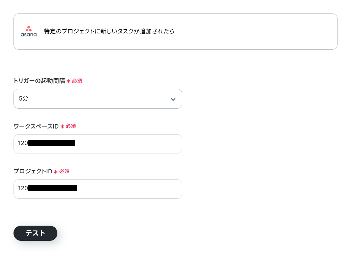Click 必須 text next to ワークスペースID
351x257 pixels.
[x=71, y=126]
